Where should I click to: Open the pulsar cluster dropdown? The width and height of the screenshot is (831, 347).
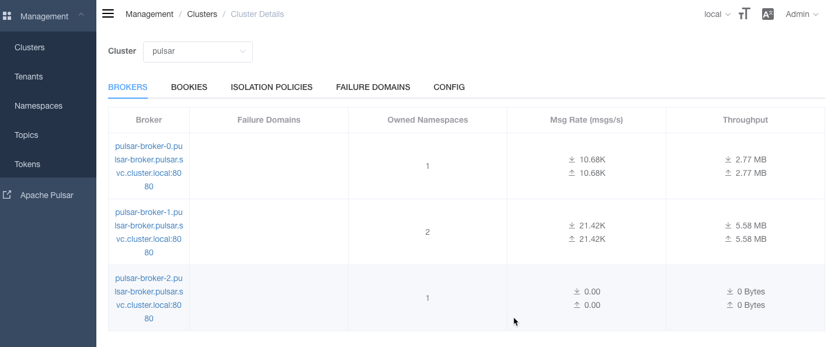198,51
